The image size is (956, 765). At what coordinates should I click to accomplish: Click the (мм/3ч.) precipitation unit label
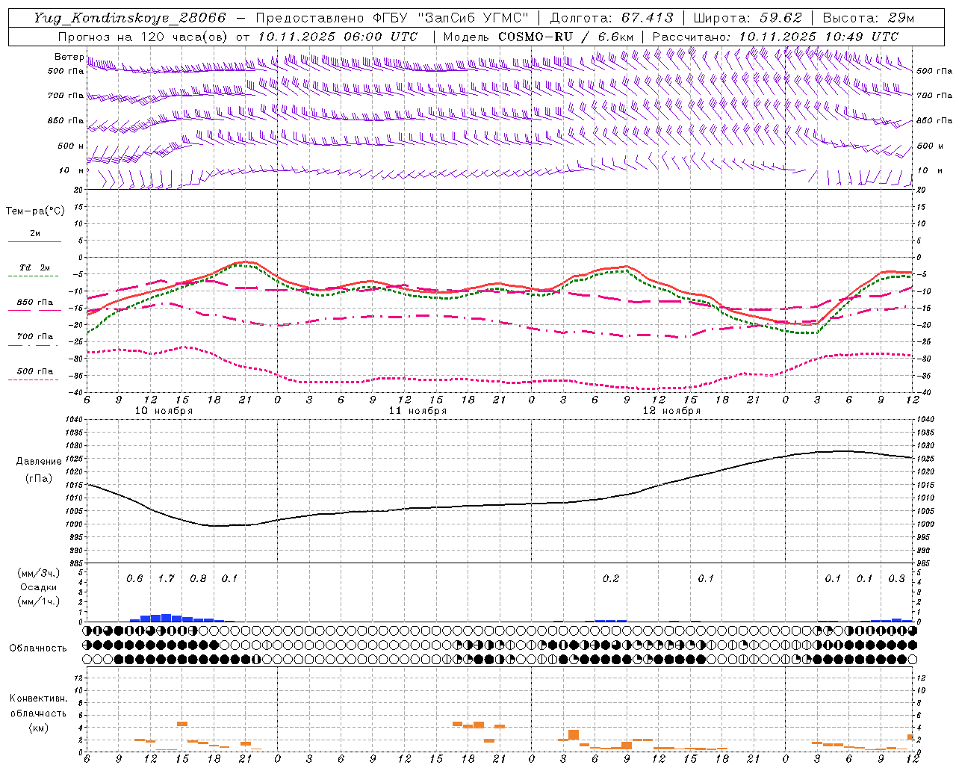pyautogui.click(x=38, y=573)
